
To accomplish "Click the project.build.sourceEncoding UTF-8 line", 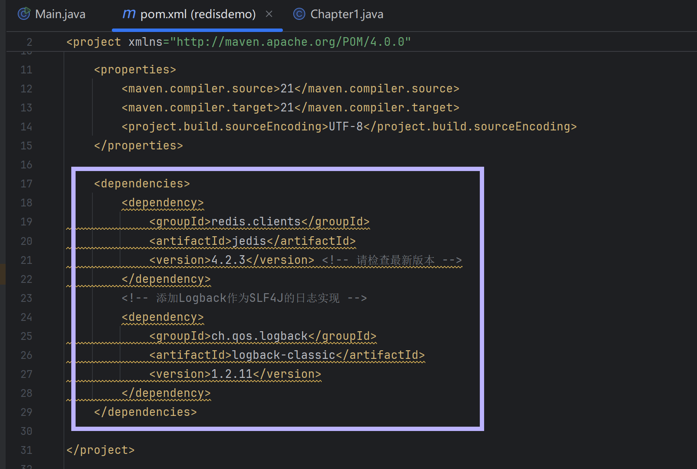I will [349, 127].
